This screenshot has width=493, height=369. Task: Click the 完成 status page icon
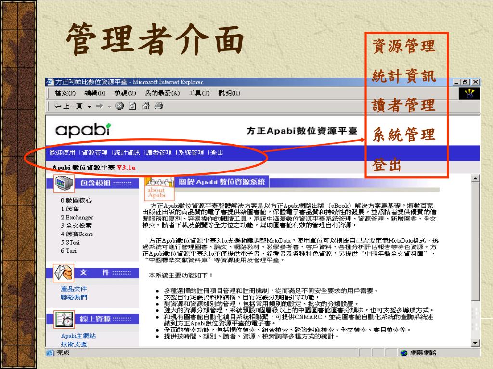click(x=50, y=353)
